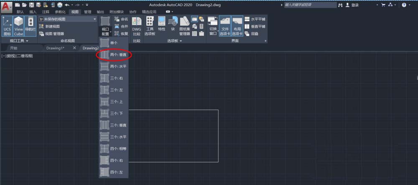Select 四个: 相等 viewport configuration

click(114, 149)
